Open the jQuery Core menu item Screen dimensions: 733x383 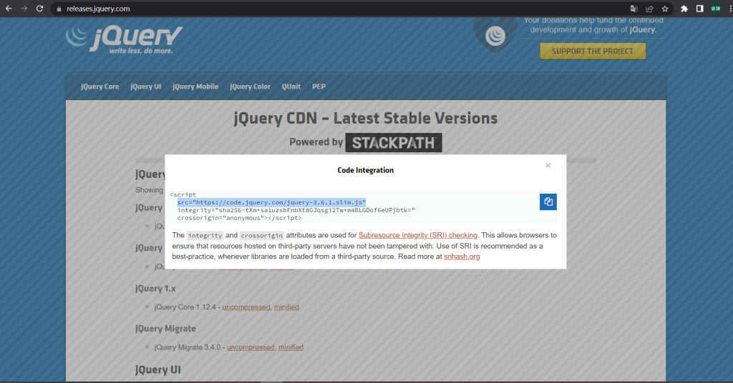point(100,86)
